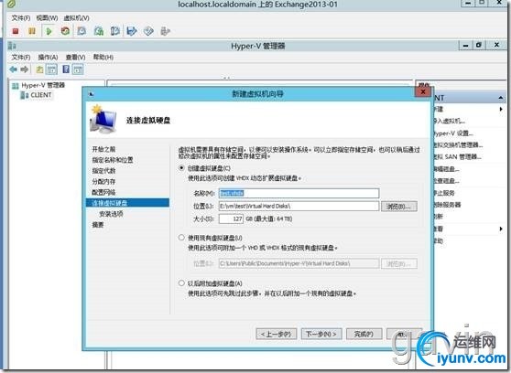Viewport: 511px width, 373px height.
Task: Expand 查看 submenu arrow in actions pane
Action: pos(501,229)
